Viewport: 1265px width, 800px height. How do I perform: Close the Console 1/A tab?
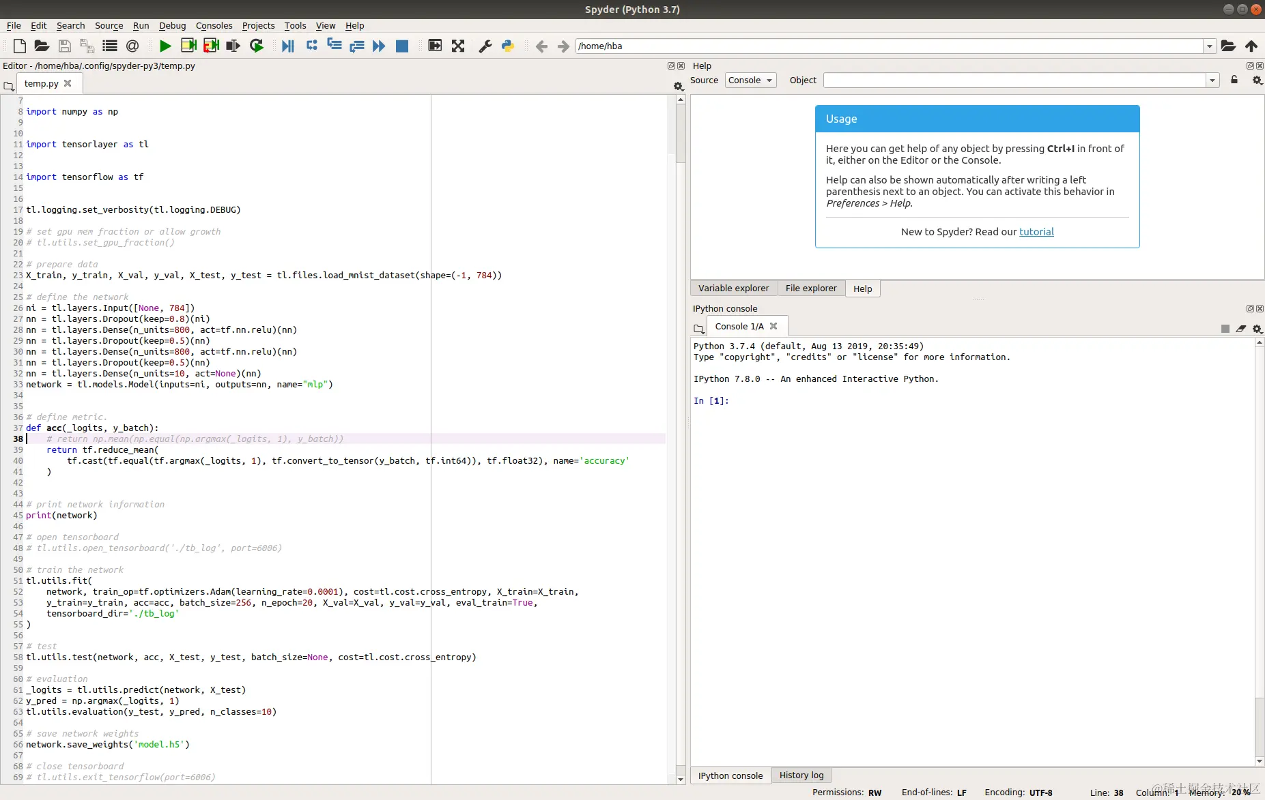pos(773,327)
